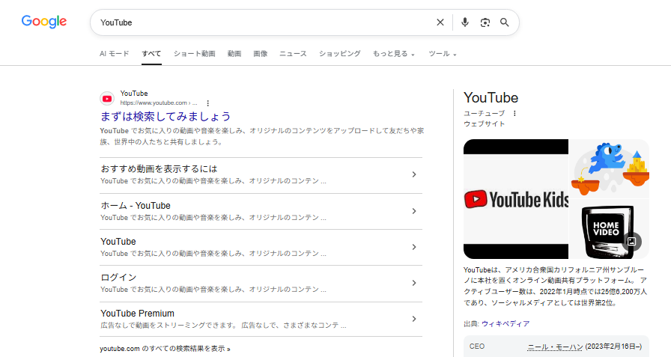
Task: Open blue dinosaur illustration thumbnail
Action: (x=610, y=168)
